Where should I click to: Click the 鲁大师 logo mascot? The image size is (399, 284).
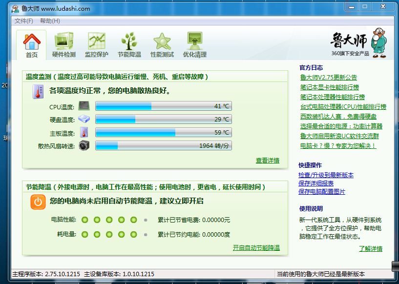click(378, 43)
